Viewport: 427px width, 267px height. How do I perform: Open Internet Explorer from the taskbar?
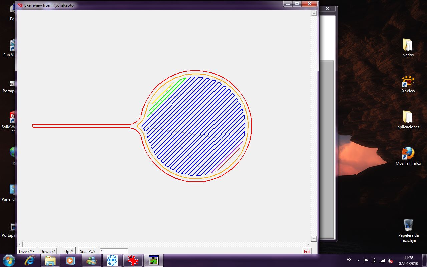(30, 260)
